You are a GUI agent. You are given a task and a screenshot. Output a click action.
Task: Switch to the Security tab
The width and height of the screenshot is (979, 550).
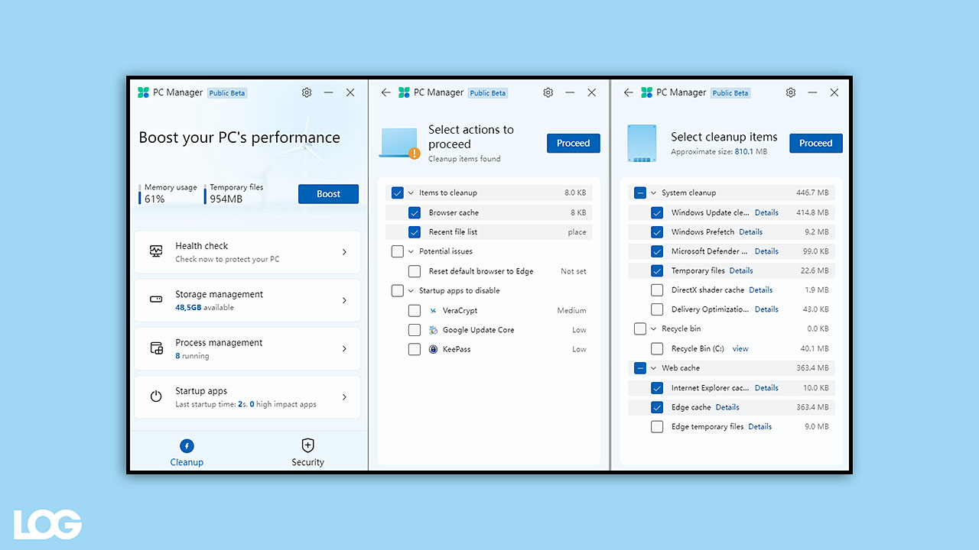click(308, 452)
